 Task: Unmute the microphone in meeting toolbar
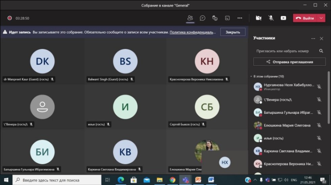tap(271, 18)
